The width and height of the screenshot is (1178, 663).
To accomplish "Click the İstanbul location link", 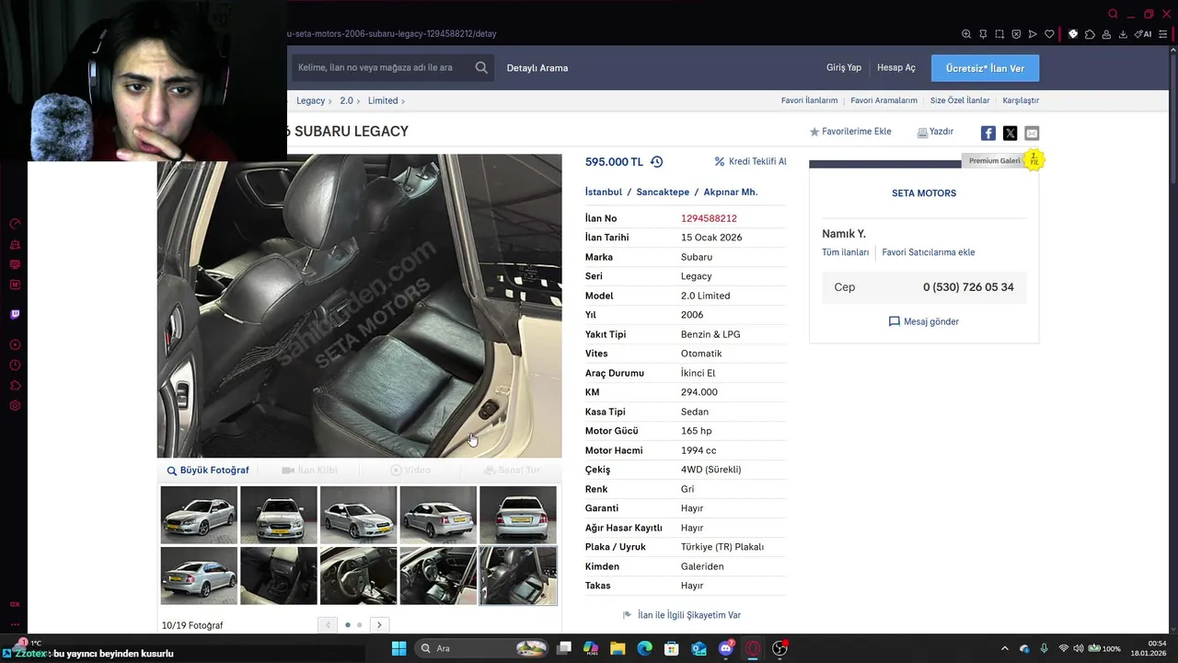I will coord(604,192).
